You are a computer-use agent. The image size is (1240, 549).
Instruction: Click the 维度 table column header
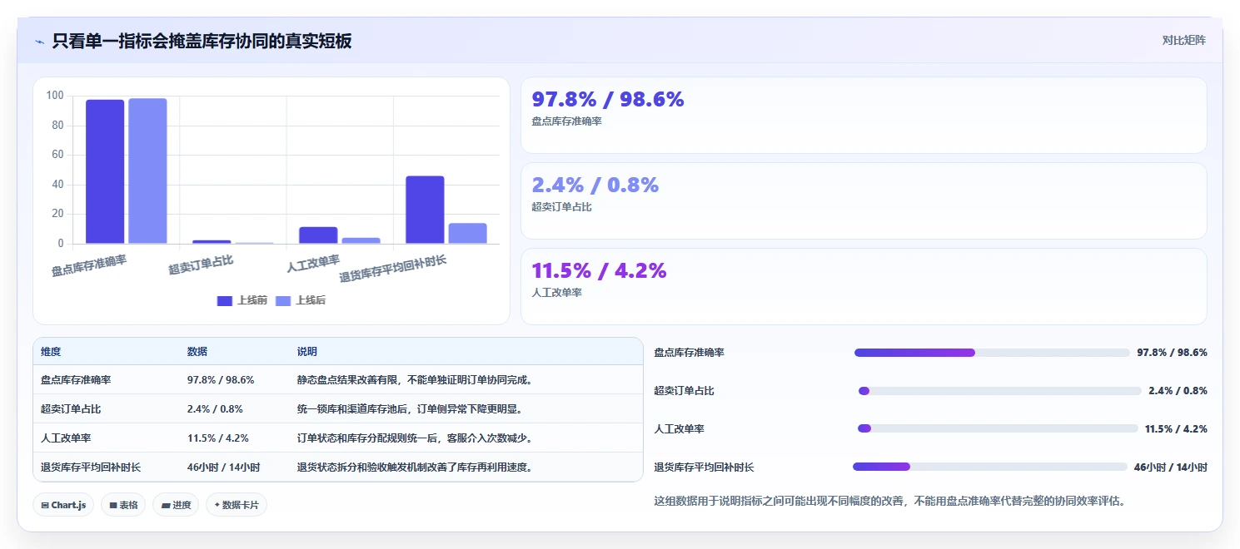click(x=51, y=352)
